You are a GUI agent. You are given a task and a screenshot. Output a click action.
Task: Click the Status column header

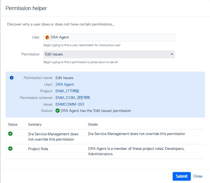click(x=13, y=124)
